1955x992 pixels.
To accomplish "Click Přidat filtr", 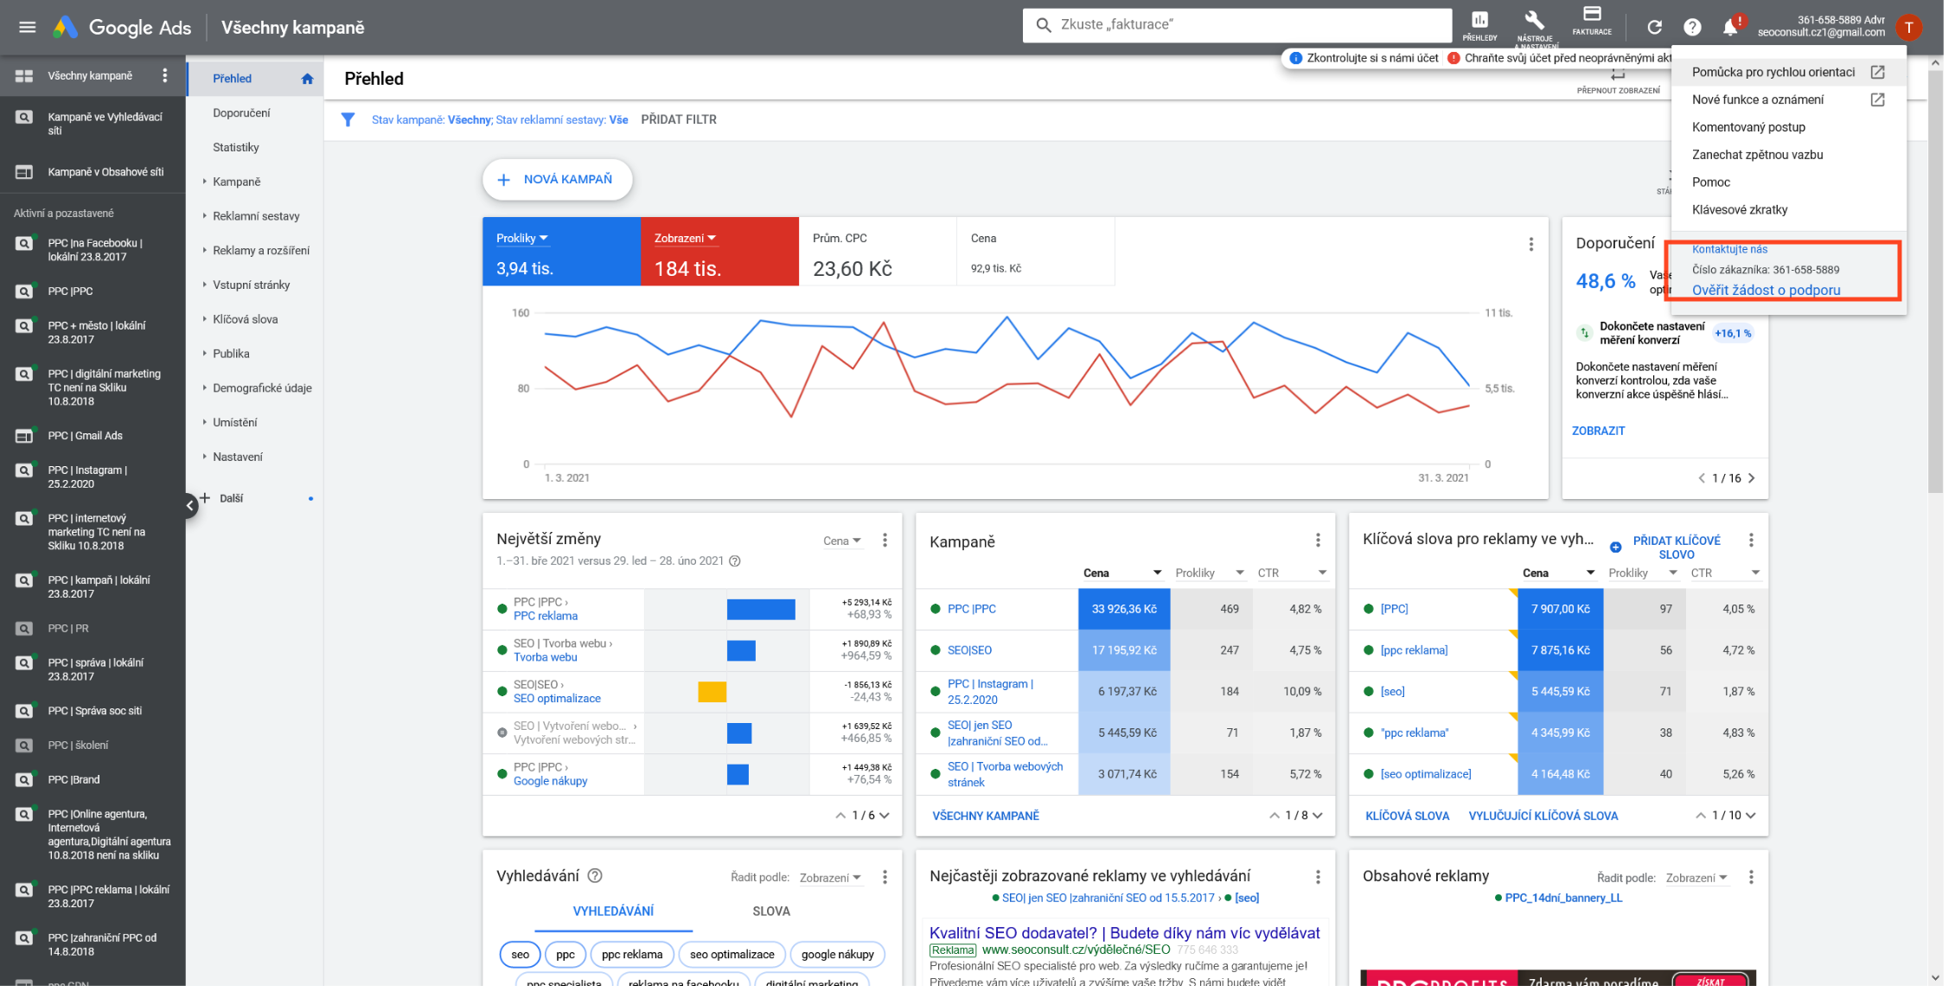I will click(x=683, y=120).
